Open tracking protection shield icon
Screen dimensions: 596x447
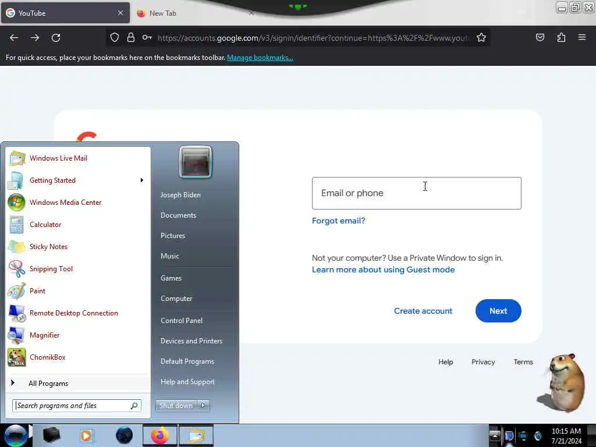tap(115, 38)
